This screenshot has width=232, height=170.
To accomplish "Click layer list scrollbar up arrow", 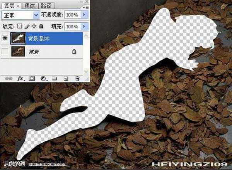I will pyautogui.click(x=86, y=35).
